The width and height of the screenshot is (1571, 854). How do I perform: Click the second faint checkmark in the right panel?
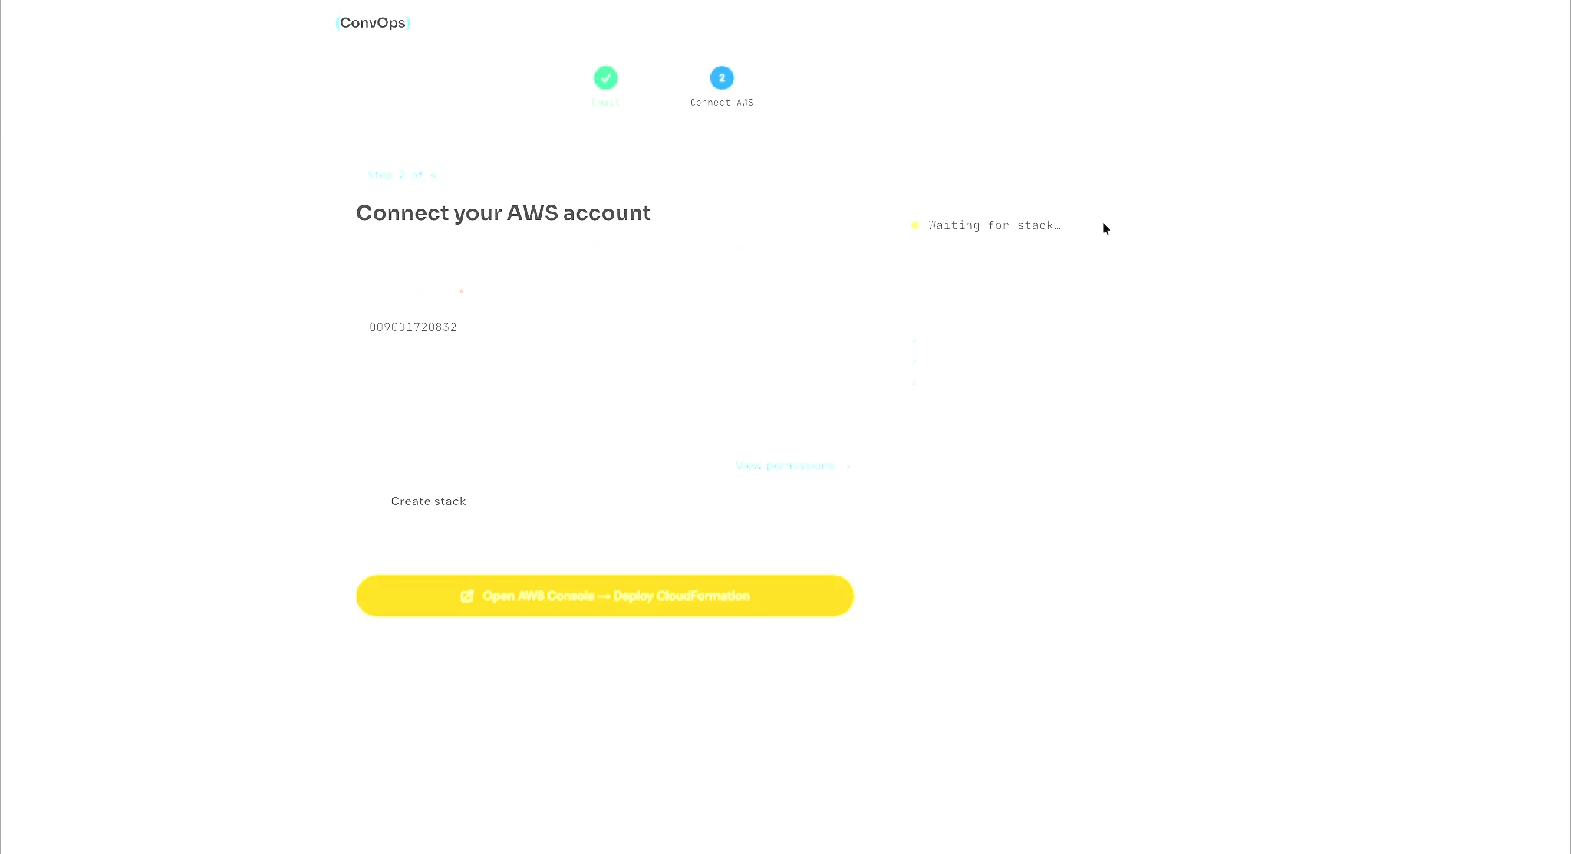pos(914,362)
